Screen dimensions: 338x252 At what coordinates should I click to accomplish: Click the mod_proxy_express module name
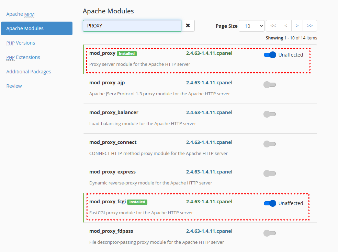[113, 172]
